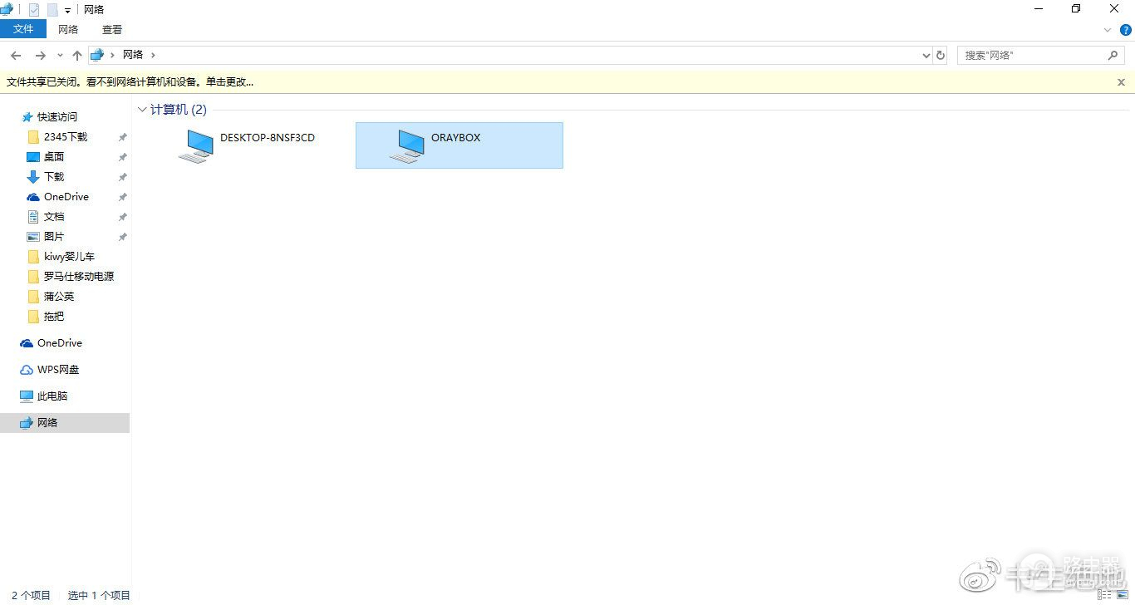This screenshot has height=605, width=1135.
Task: Click the properties icon in quick access toolbar
Action: pos(34,9)
